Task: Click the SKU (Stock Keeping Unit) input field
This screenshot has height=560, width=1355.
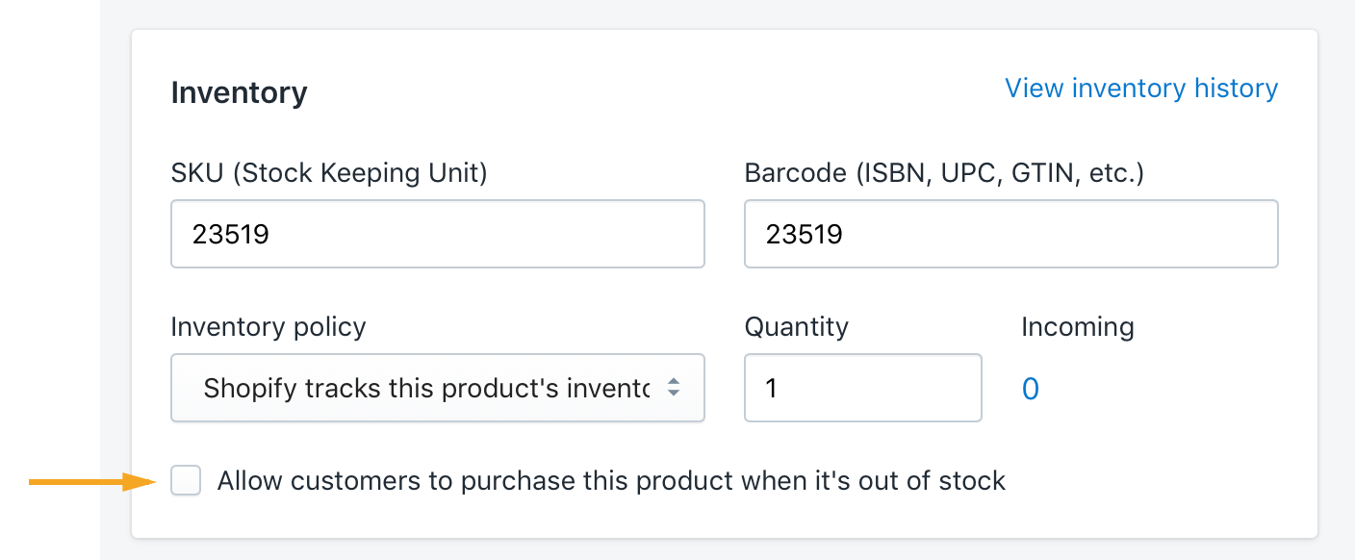Action: coord(437,234)
